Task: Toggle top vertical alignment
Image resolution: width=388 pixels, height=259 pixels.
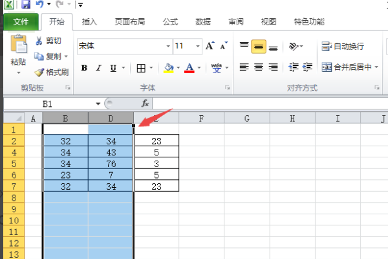Action: point(244,46)
